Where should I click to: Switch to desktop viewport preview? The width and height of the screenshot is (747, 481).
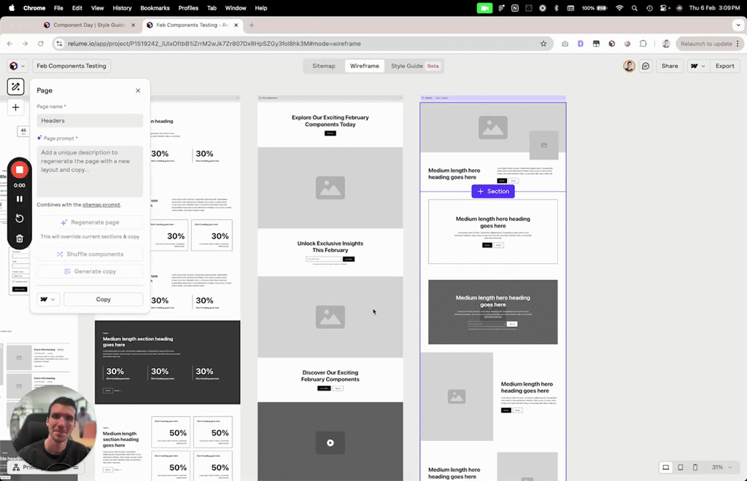665,467
